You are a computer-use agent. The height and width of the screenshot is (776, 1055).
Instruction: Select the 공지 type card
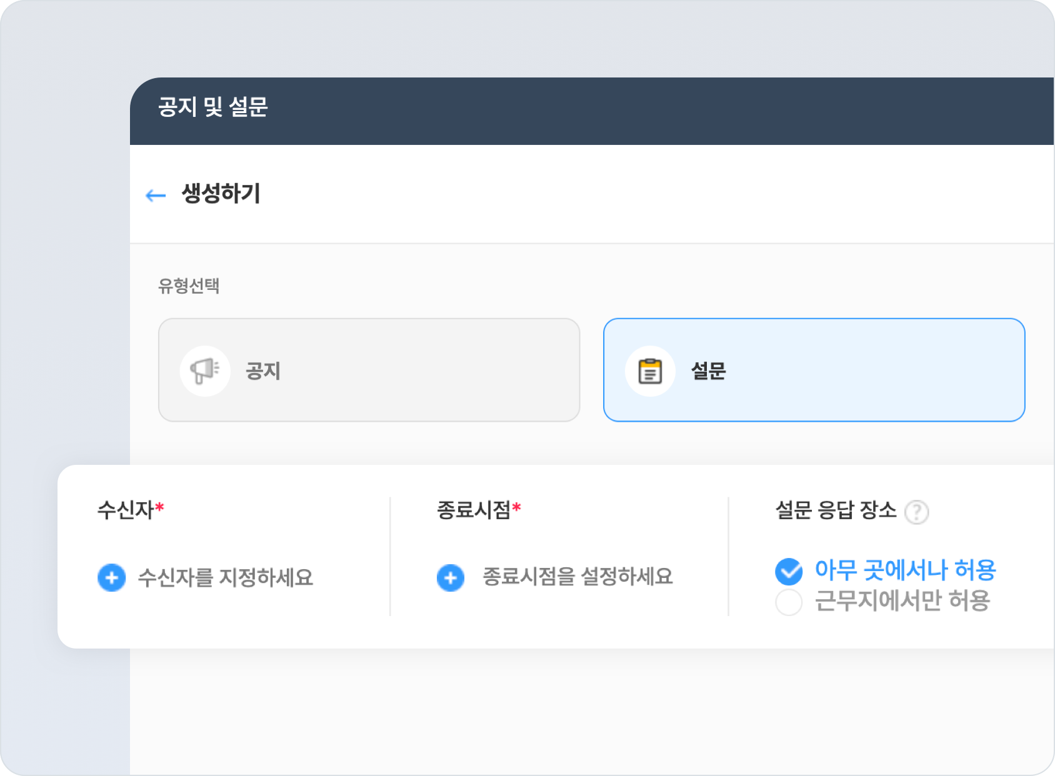[x=369, y=370]
